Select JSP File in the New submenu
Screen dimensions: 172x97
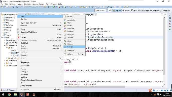[x=74, y=38]
